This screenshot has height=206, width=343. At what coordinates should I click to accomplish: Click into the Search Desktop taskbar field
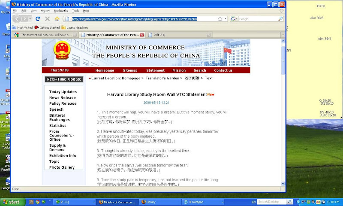point(271,202)
